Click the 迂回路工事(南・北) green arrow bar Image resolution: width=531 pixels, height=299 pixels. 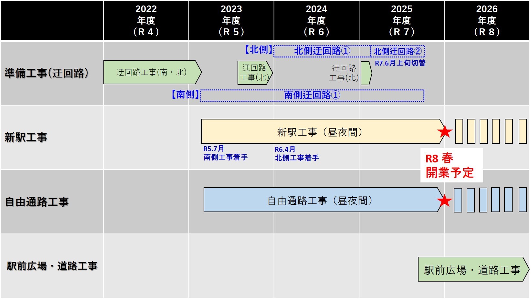coord(153,72)
